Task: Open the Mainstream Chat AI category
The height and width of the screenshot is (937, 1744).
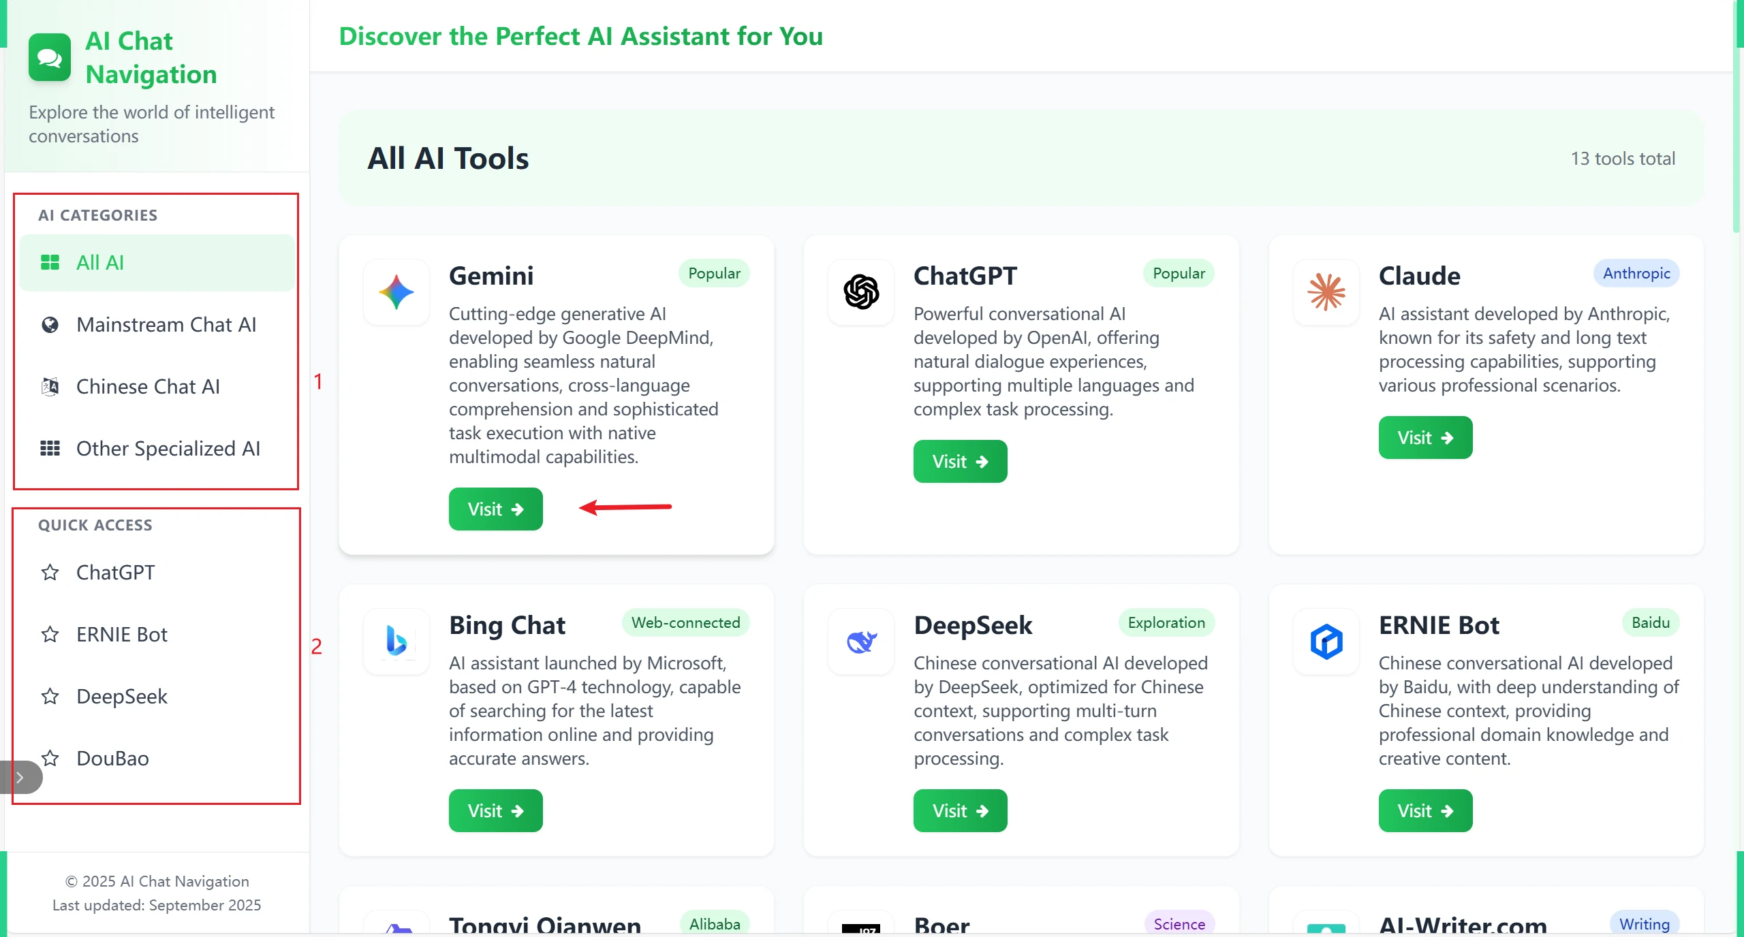Action: 166,324
